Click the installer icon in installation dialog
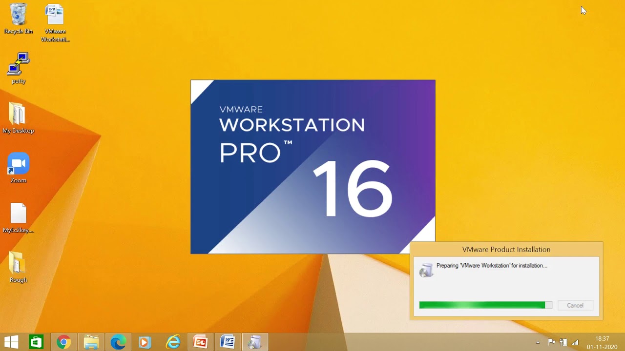The image size is (625, 351). (x=426, y=270)
